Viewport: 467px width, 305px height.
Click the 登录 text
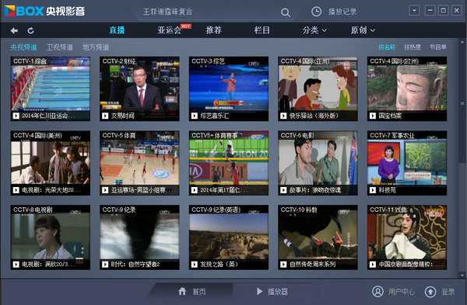(448, 292)
